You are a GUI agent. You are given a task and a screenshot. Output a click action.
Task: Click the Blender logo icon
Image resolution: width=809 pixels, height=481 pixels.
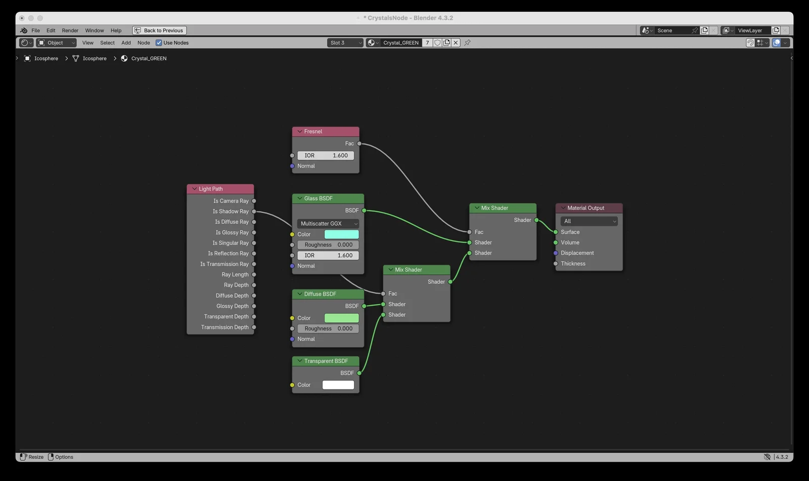[24, 30]
